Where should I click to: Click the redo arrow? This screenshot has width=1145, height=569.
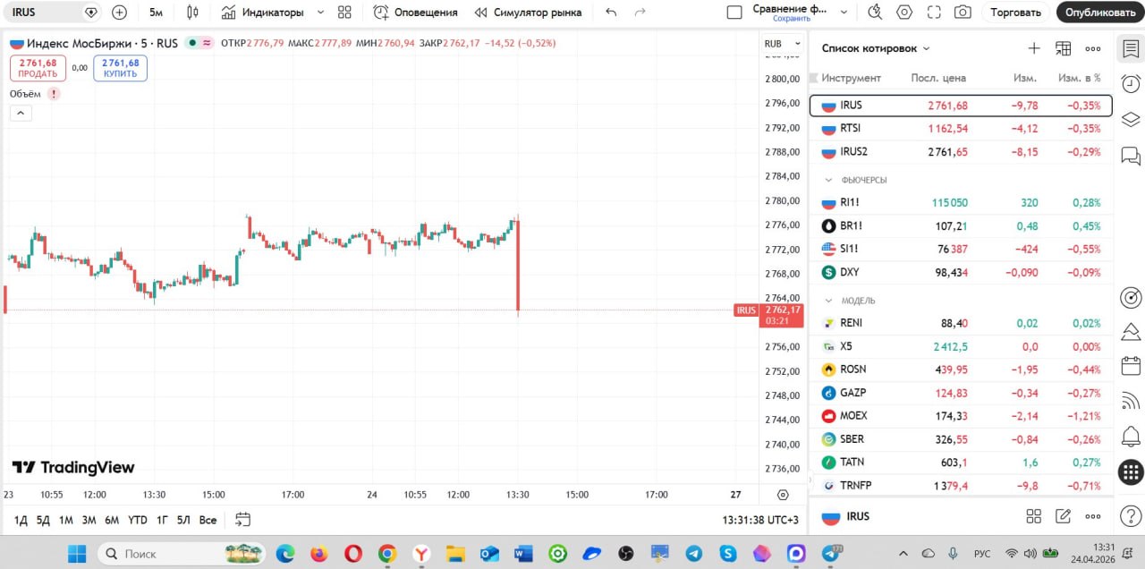pyautogui.click(x=640, y=13)
